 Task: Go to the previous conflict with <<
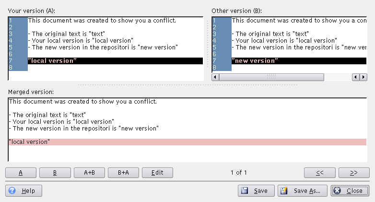(320, 173)
